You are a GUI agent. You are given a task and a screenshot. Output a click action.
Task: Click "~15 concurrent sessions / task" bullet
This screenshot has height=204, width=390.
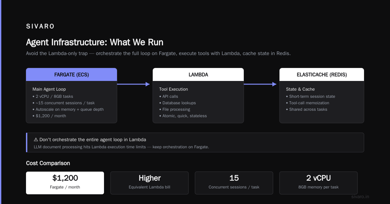(x=63, y=103)
